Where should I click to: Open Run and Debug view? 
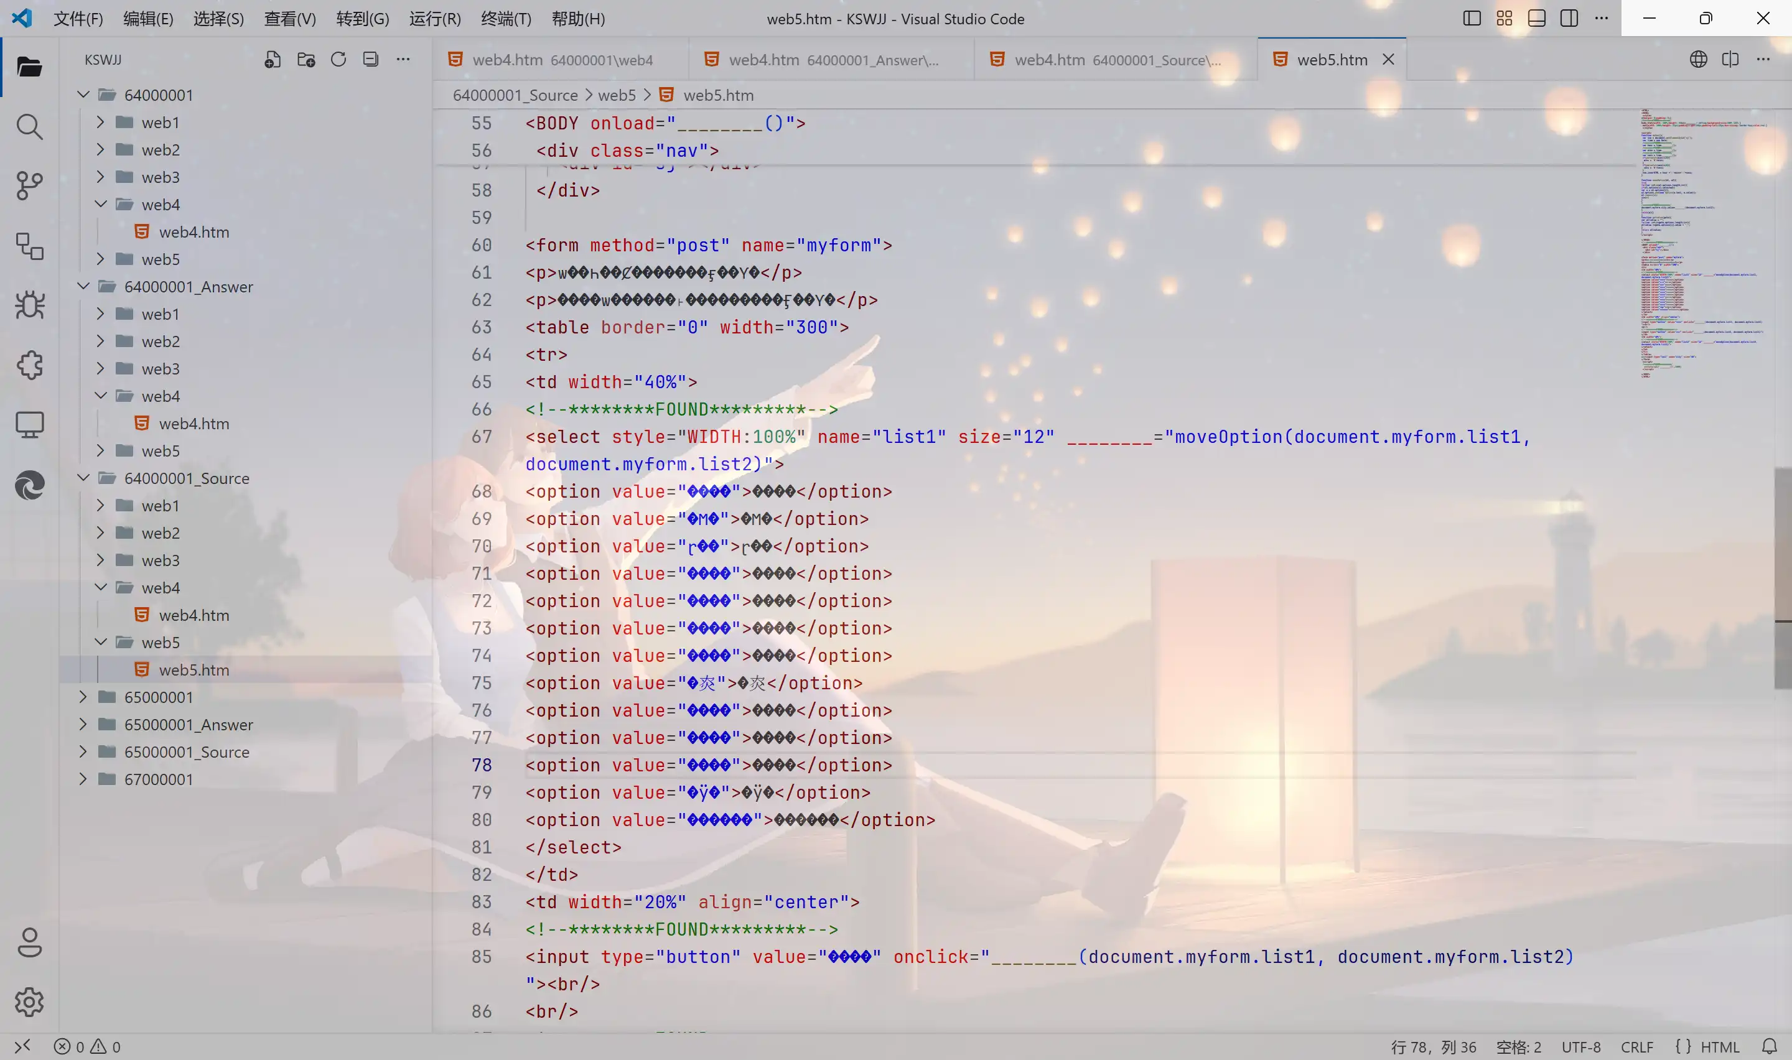(x=29, y=305)
